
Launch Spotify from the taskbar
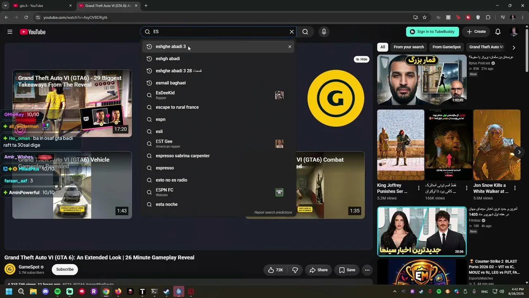coord(57,291)
